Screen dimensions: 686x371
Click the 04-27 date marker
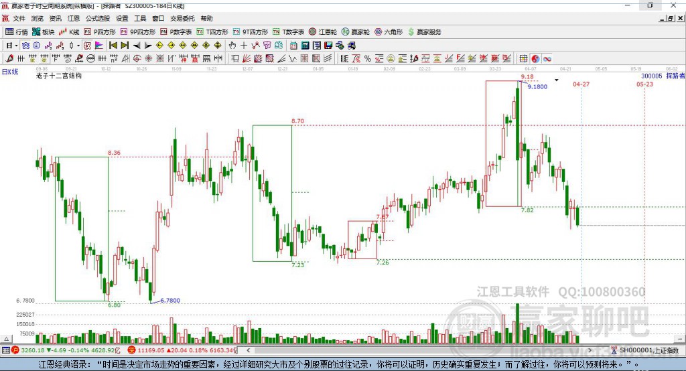(581, 84)
